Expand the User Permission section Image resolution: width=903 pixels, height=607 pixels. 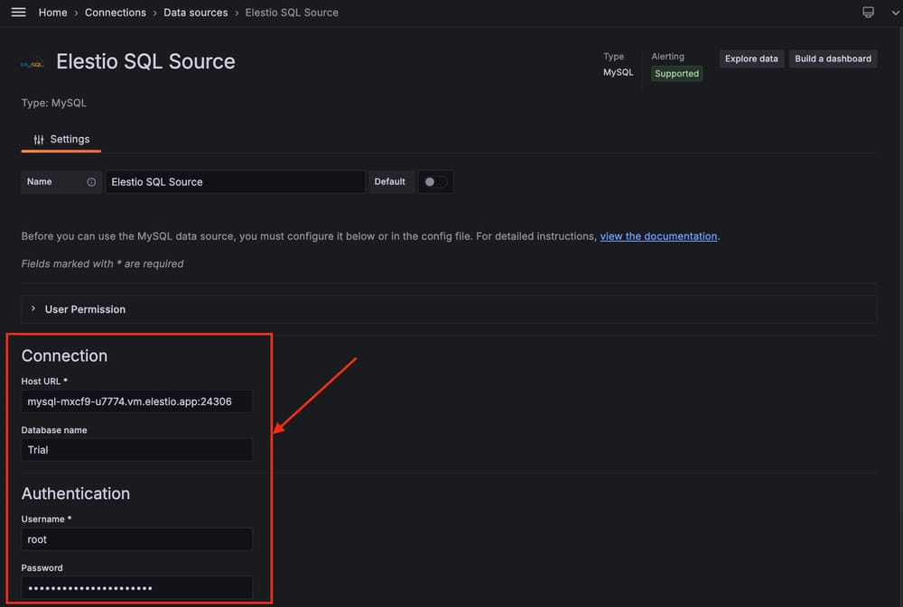pos(86,308)
